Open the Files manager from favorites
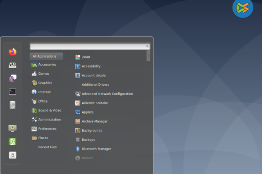The width and height of the screenshot is (262, 174). coord(12,105)
